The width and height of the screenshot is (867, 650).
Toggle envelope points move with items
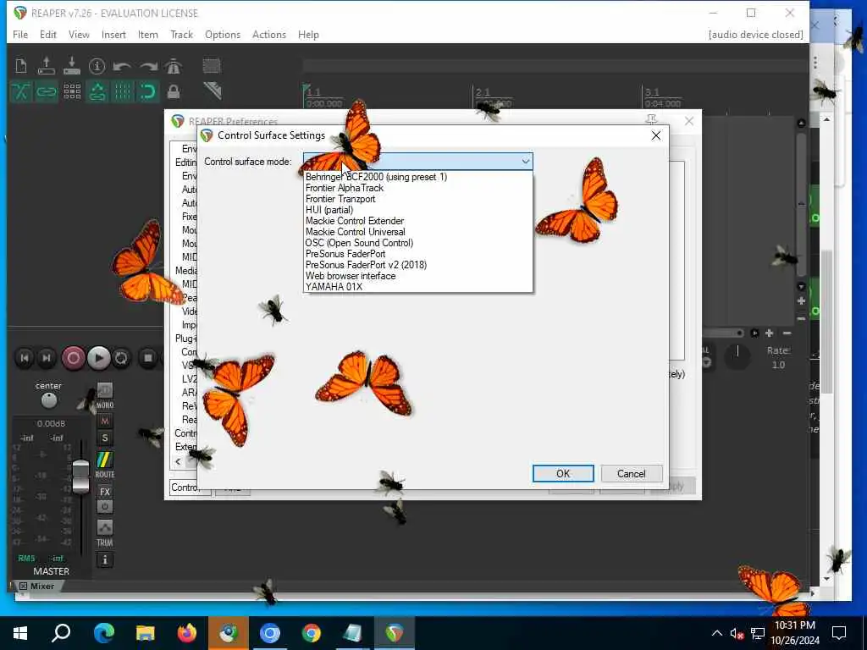tap(97, 91)
